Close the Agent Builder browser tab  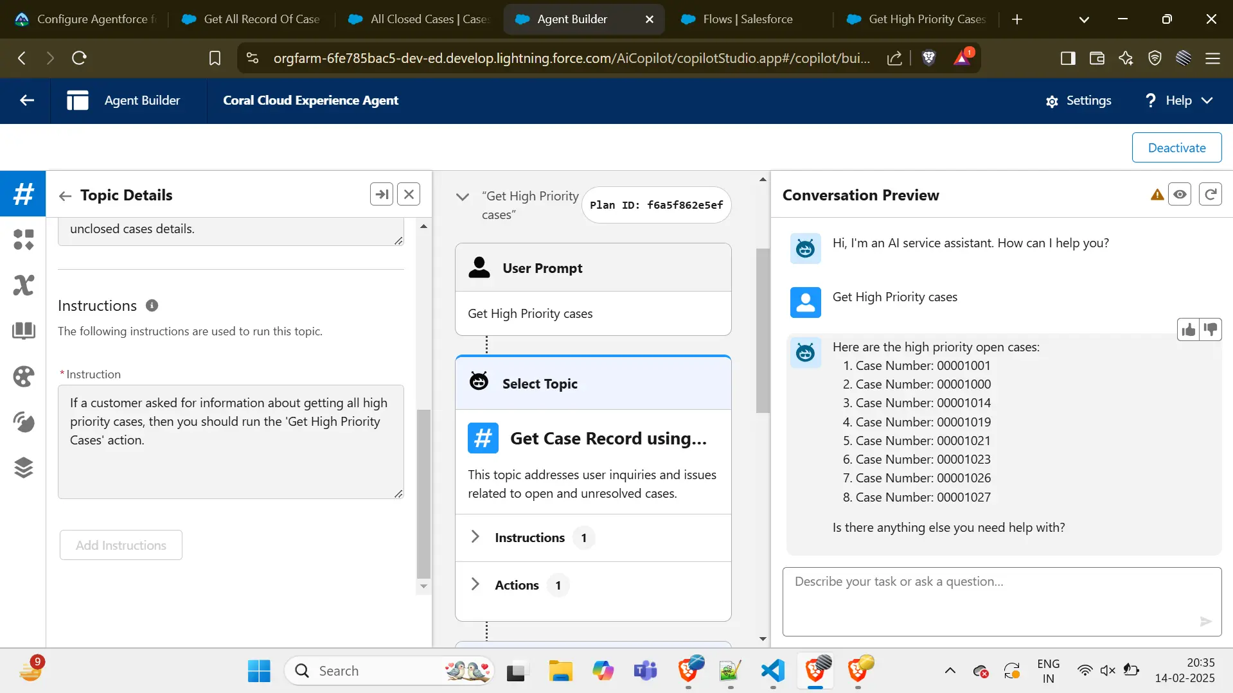coord(650,19)
